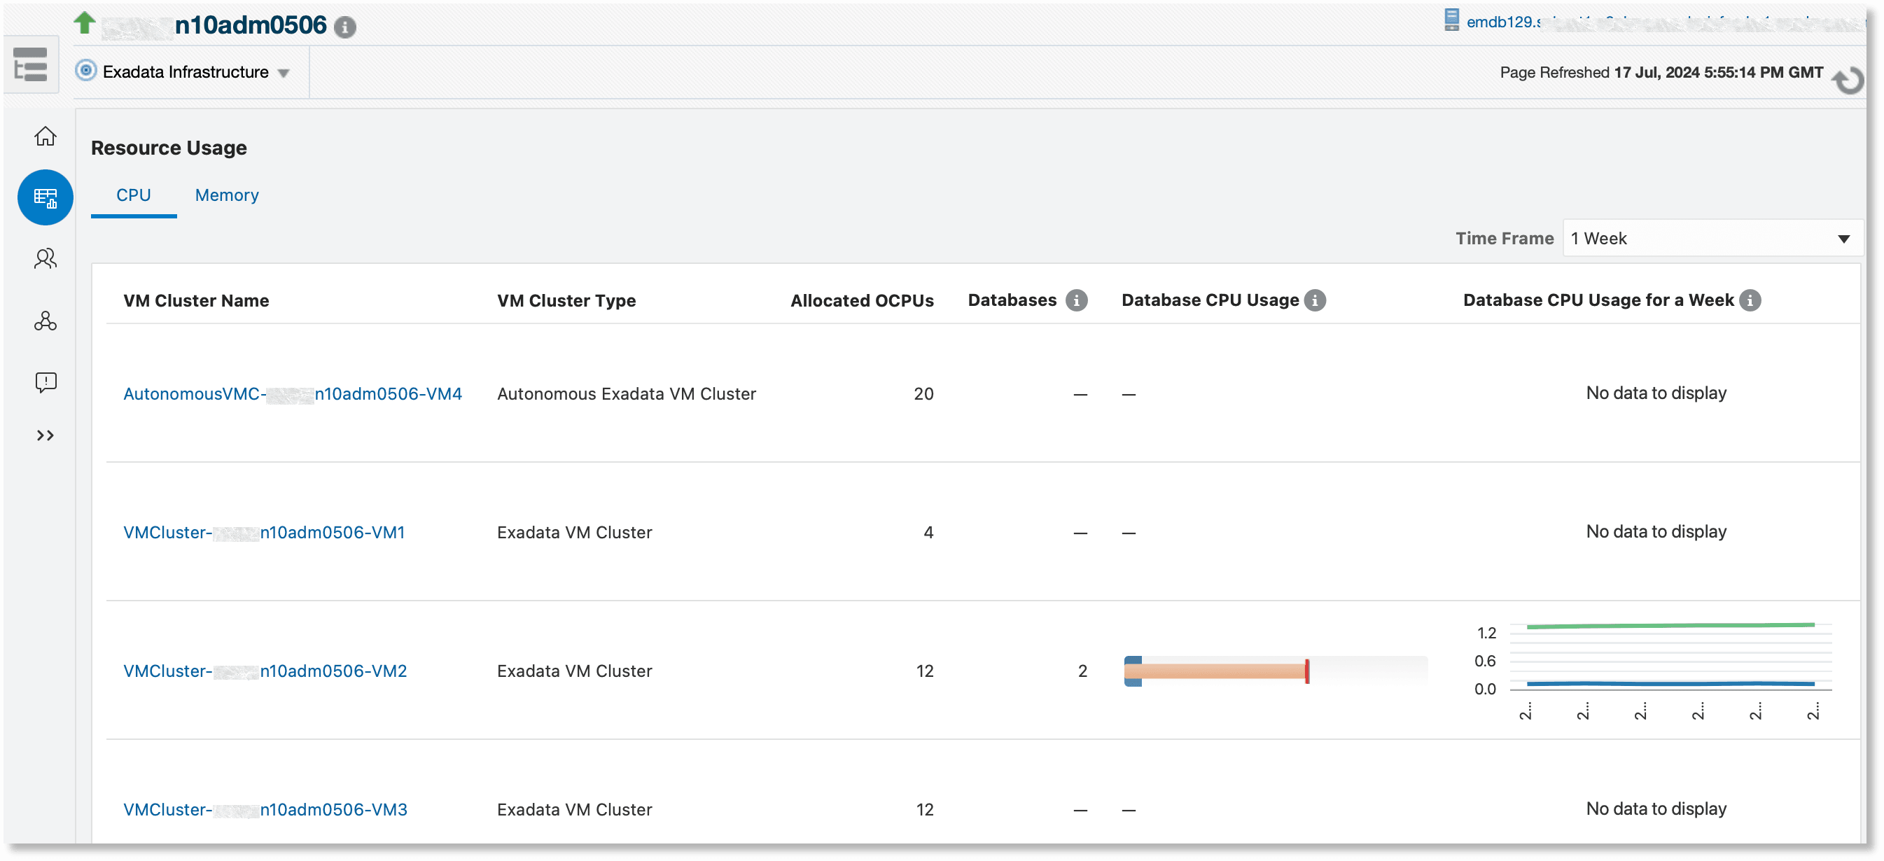Show info for Database CPU Usage column
Image resolution: width=1884 pixels, height=861 pixels.
click(1314, 300)
